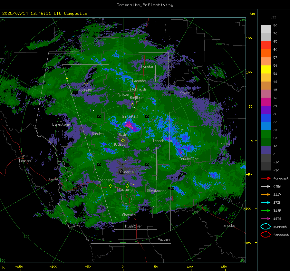The height and width of the screenshot is (271, 290).
Task: Click the Blackfalds city label
Action: pos(137,89)
